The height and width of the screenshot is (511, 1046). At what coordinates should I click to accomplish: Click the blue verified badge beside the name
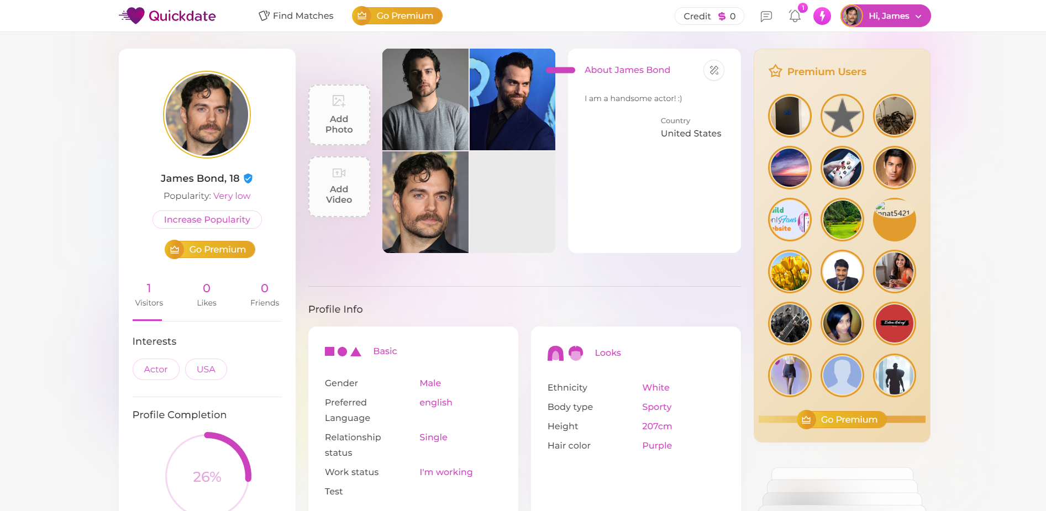coord(248,178)
